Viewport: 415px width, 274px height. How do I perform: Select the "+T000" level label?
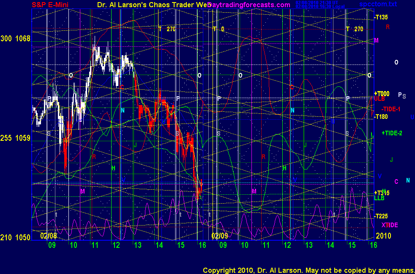(382, 94)
